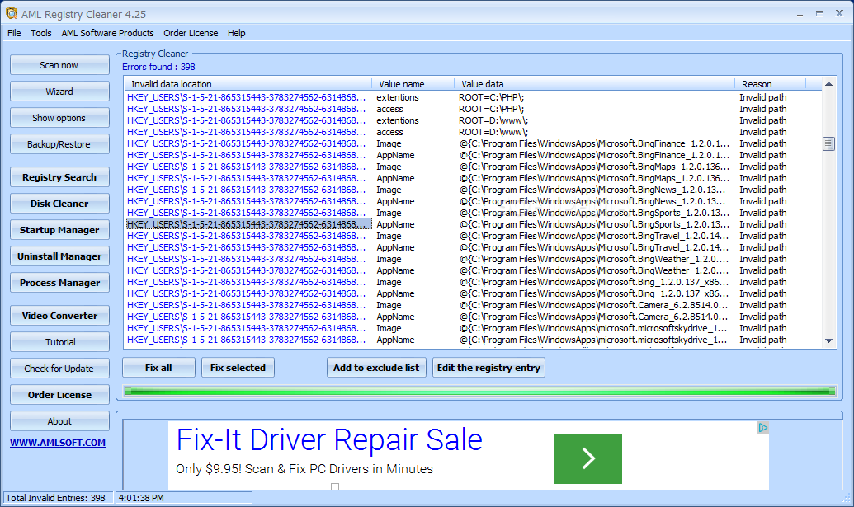
Task: Select the Microsoft.Camera Image row
Action: coord(473,305)
